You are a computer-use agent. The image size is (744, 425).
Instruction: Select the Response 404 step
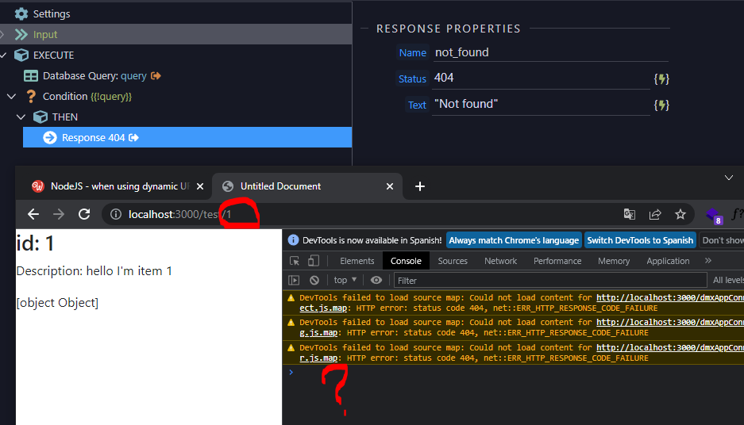click(187, 137)
